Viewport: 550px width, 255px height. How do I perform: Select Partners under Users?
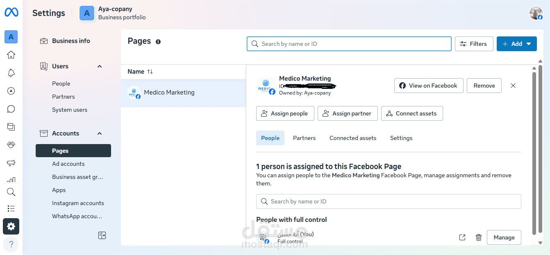pyautogui.click(x=64, y=97)
